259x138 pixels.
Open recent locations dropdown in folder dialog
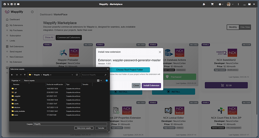click(21, 75)
